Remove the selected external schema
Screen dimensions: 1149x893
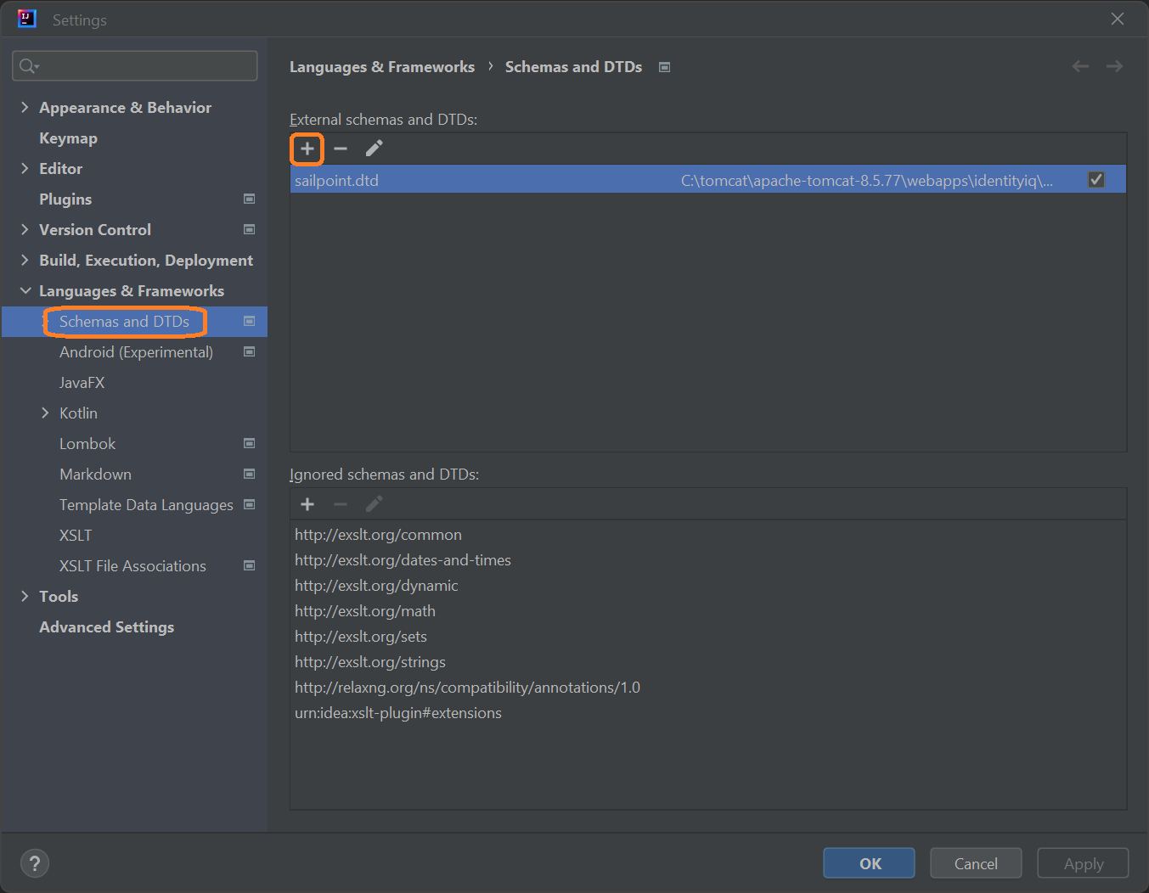(341, 149)
